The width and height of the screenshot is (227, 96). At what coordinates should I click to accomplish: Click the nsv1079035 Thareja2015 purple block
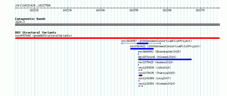click(141, 75)
